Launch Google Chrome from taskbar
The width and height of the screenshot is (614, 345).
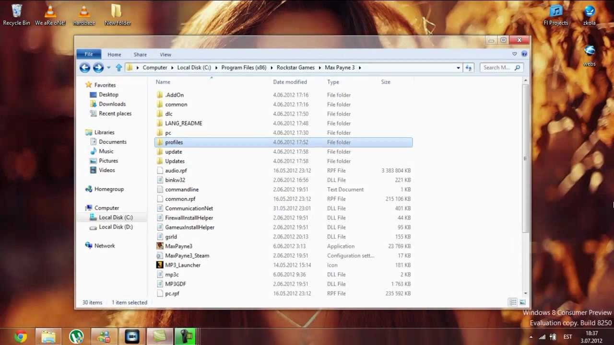click(21, 337)
